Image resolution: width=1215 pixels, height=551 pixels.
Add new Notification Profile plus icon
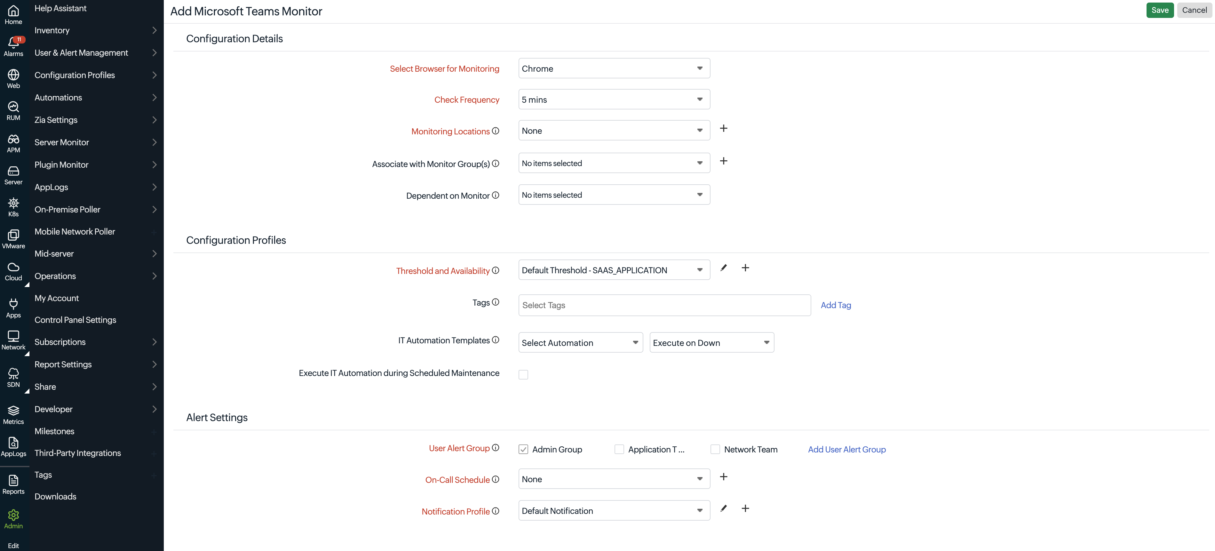coord(745,508)
